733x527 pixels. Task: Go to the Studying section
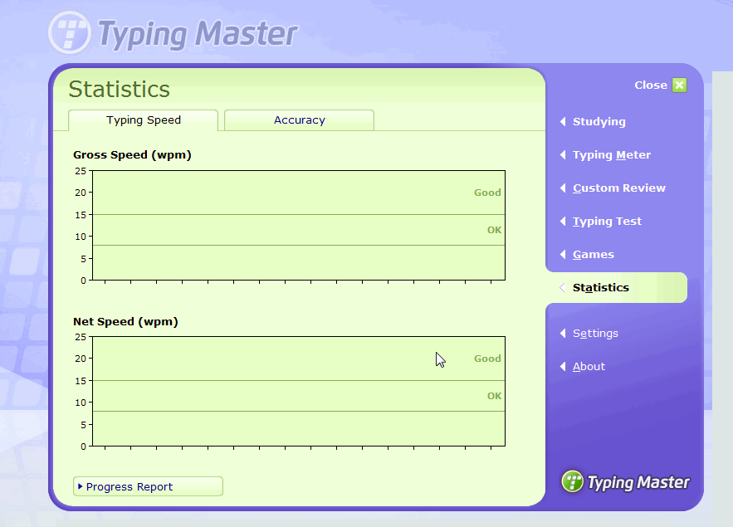coord(599,121)
